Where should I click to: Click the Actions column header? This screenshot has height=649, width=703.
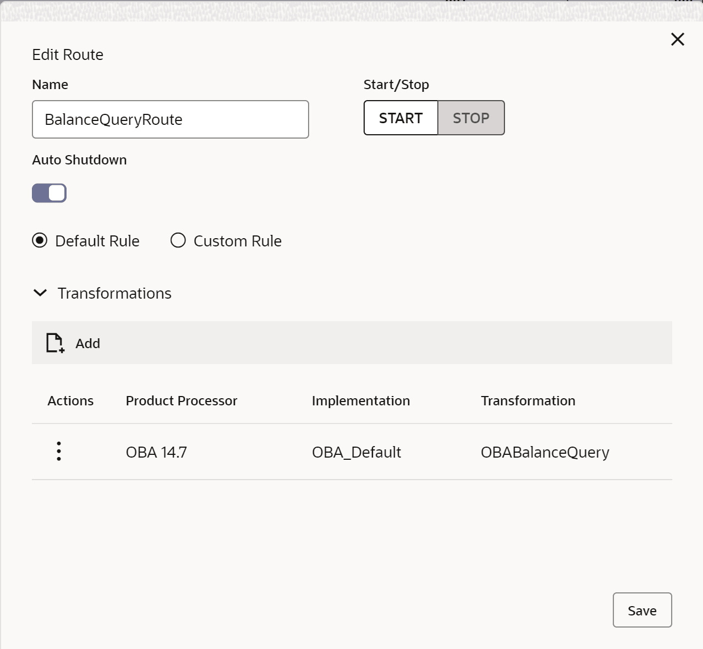pos(70,401)
